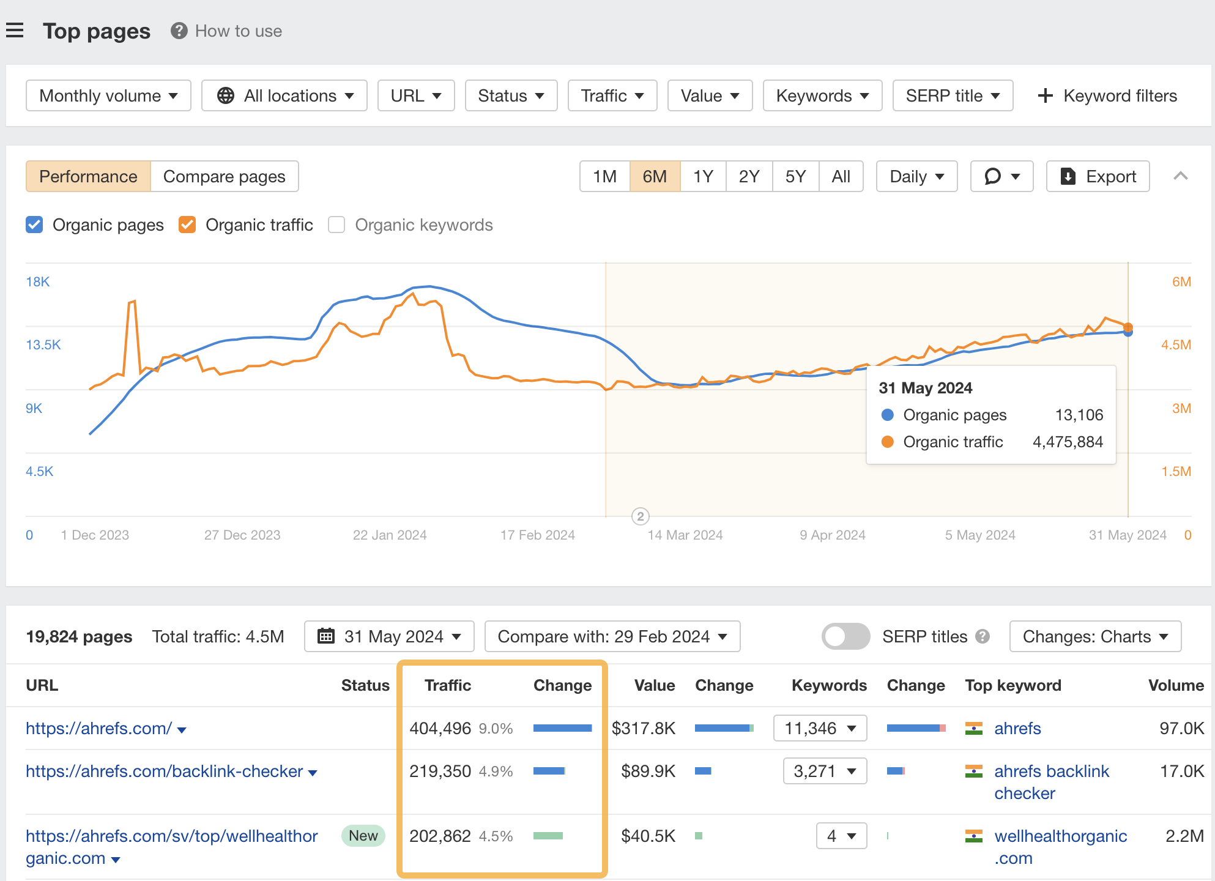Click the calendar icon in the date selector
The image size is (1215, 881).
tap(327, 636)
